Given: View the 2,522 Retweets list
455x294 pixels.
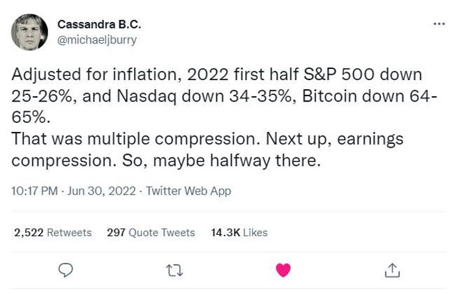Looking at the screenshot, I should [53, 232].
